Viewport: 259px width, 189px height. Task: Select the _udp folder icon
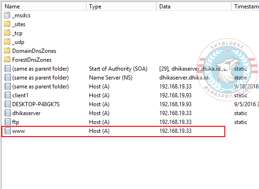pos(7,42)
